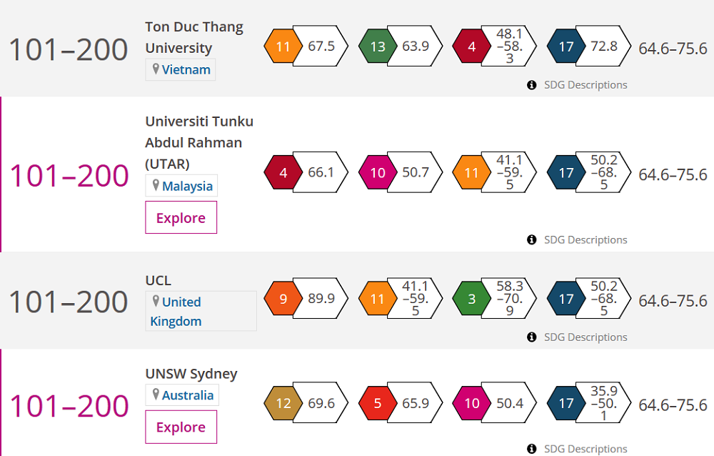
Task: Click the navy SDG 17 hexagon in Ton Duc Thang row
Action: tap(565, 46)
